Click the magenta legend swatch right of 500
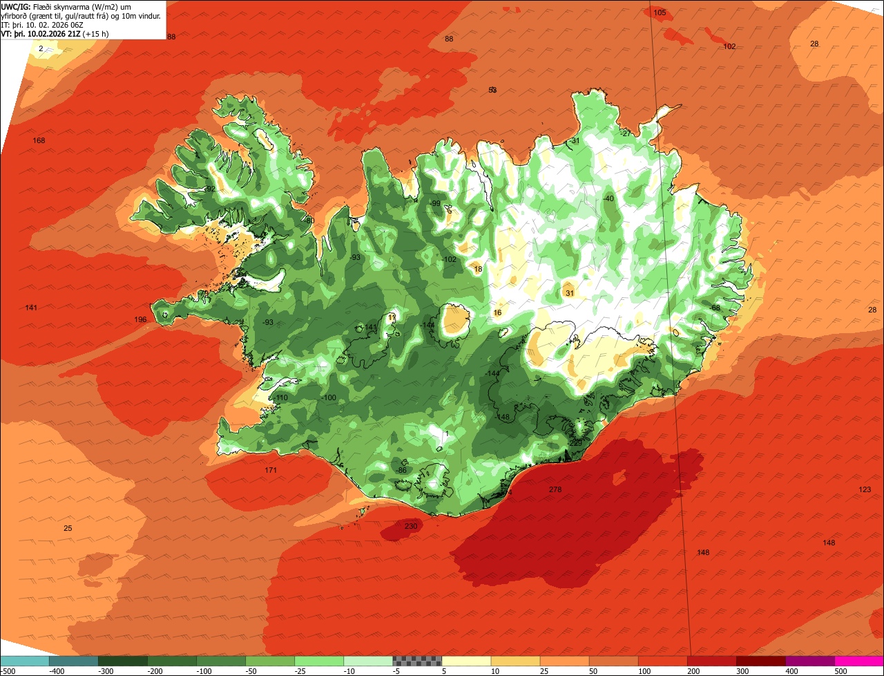The width and height of the screenshot is (884, 676). pos(859,661)
